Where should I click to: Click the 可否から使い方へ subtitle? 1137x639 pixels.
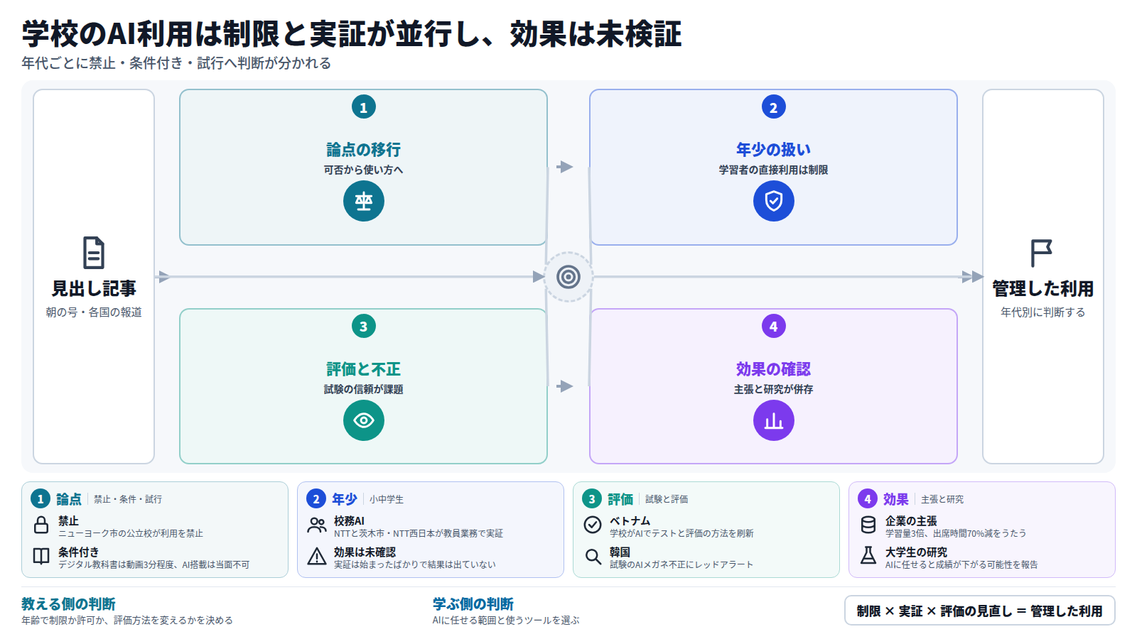364,170
